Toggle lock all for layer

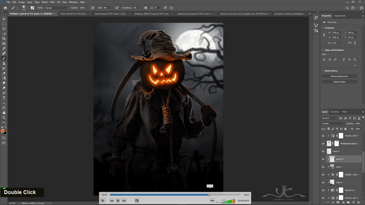coord(346,129)
